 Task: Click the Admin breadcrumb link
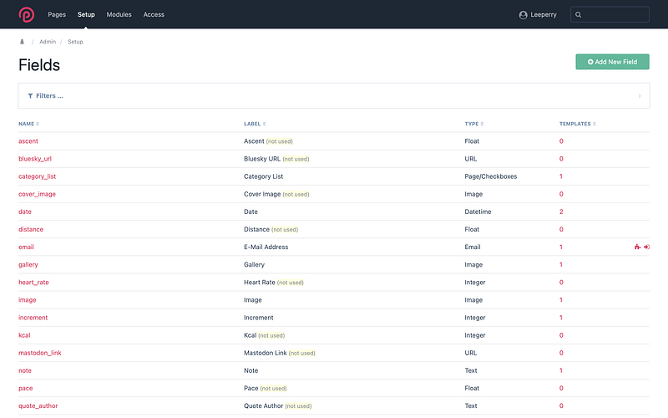48,42
